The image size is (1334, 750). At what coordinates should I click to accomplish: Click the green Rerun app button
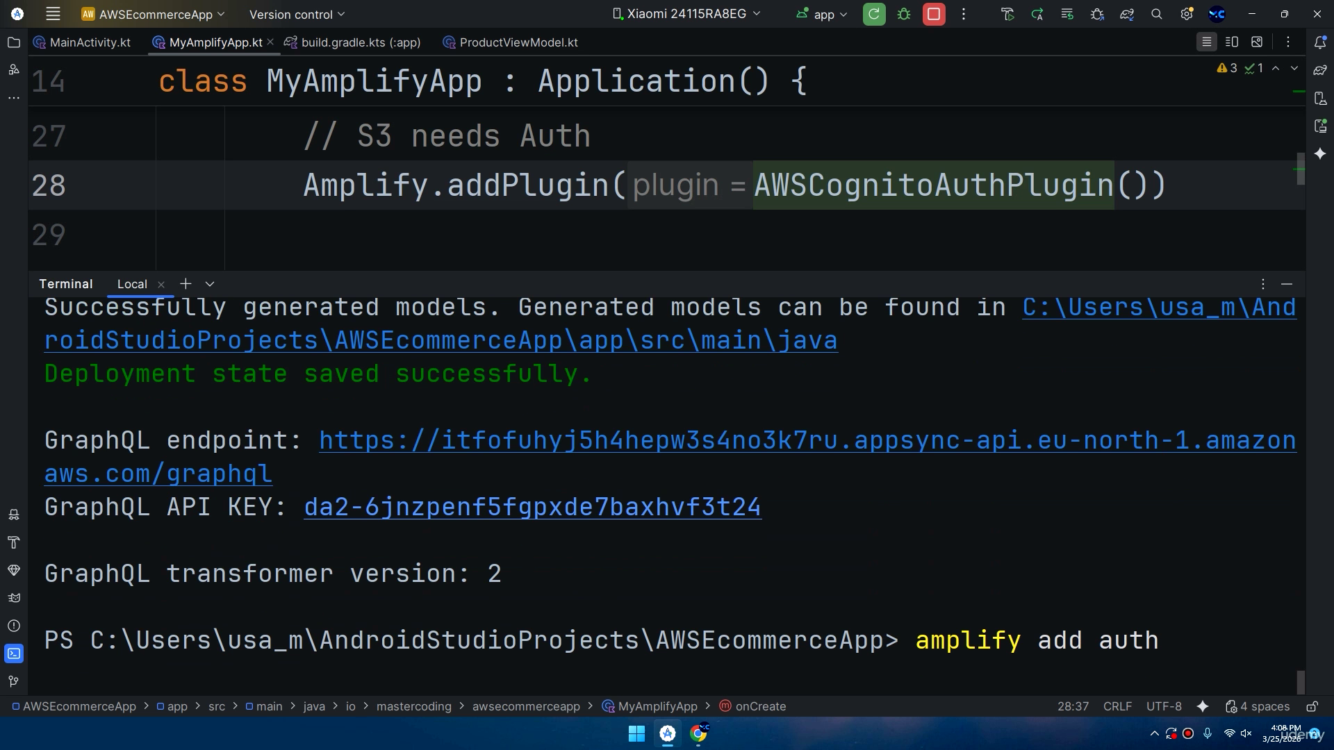pyautogui.click(x=874, y=14)
